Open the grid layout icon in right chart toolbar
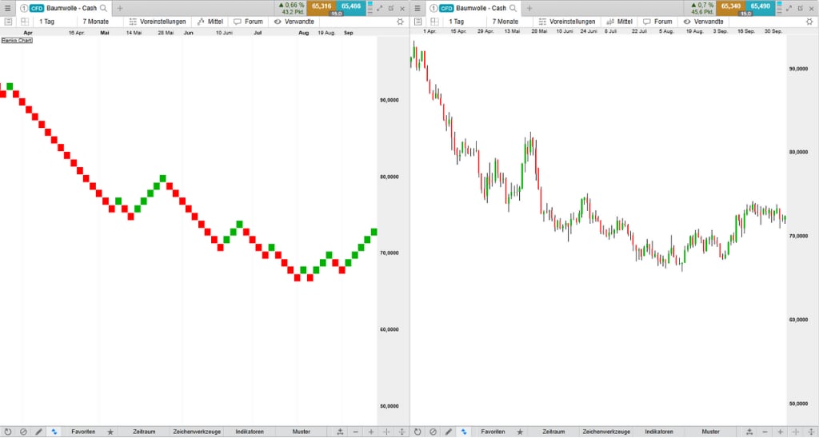The width and height of the screenshot is (819, 438). tap(434, 22)
